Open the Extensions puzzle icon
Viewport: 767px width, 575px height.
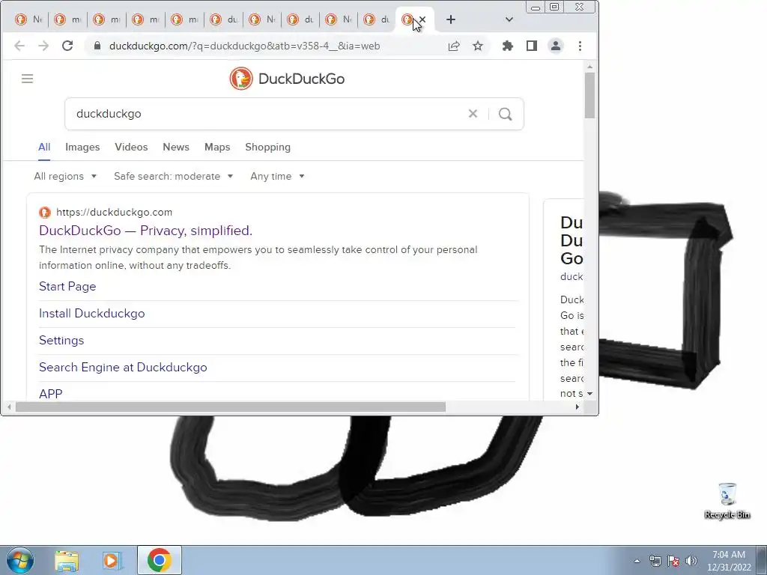[x=508, y=46]
